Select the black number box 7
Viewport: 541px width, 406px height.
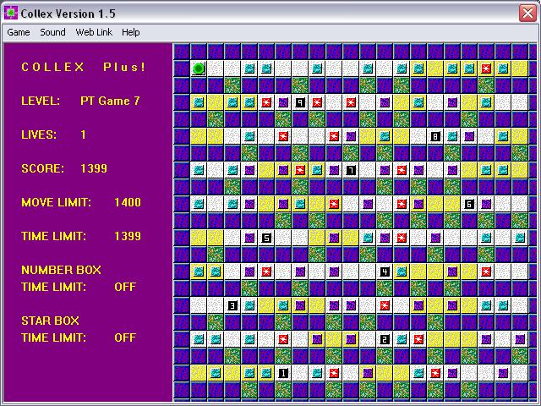351,170
